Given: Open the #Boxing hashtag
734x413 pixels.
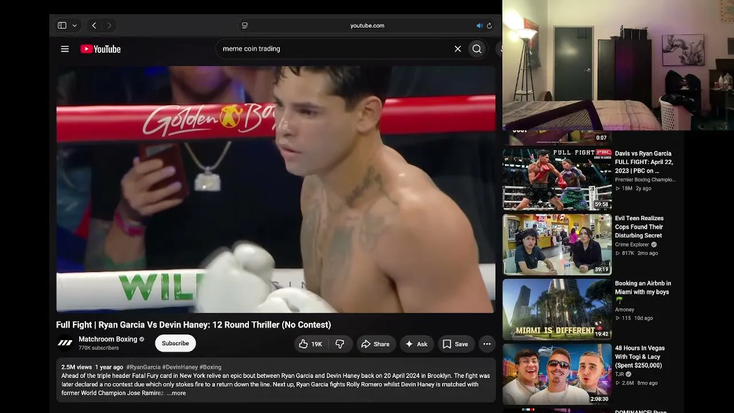Looking at the screenshot, I should tap(210, 367).
